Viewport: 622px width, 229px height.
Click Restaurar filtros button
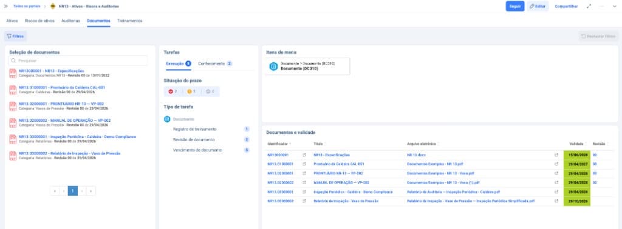pos(598,36)
